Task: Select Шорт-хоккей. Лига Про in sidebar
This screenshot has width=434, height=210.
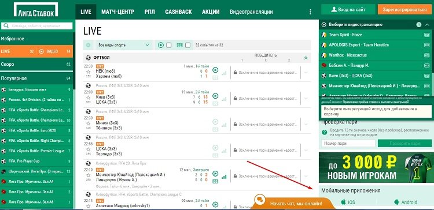Action: tap(36, 171)
